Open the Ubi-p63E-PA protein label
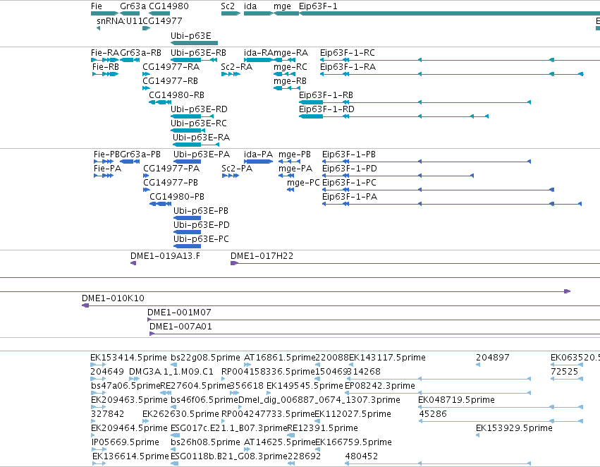Image resolution: width=600 pixels, height=467 pixels. (x=202, y=154)
